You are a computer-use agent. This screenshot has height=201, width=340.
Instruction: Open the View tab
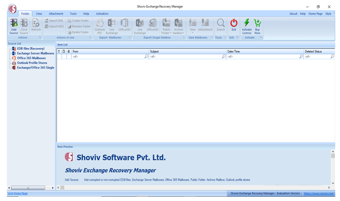pyautogui.click(x=39, y=14)
